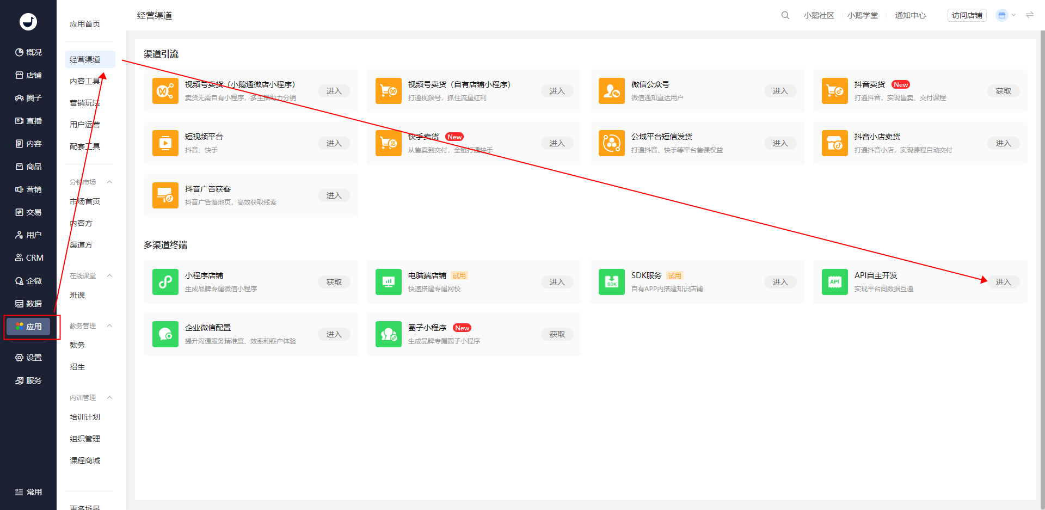The image size is (1045, 510).
Task: Select 应用首页 in the submenu
Action: click(85, 24)
